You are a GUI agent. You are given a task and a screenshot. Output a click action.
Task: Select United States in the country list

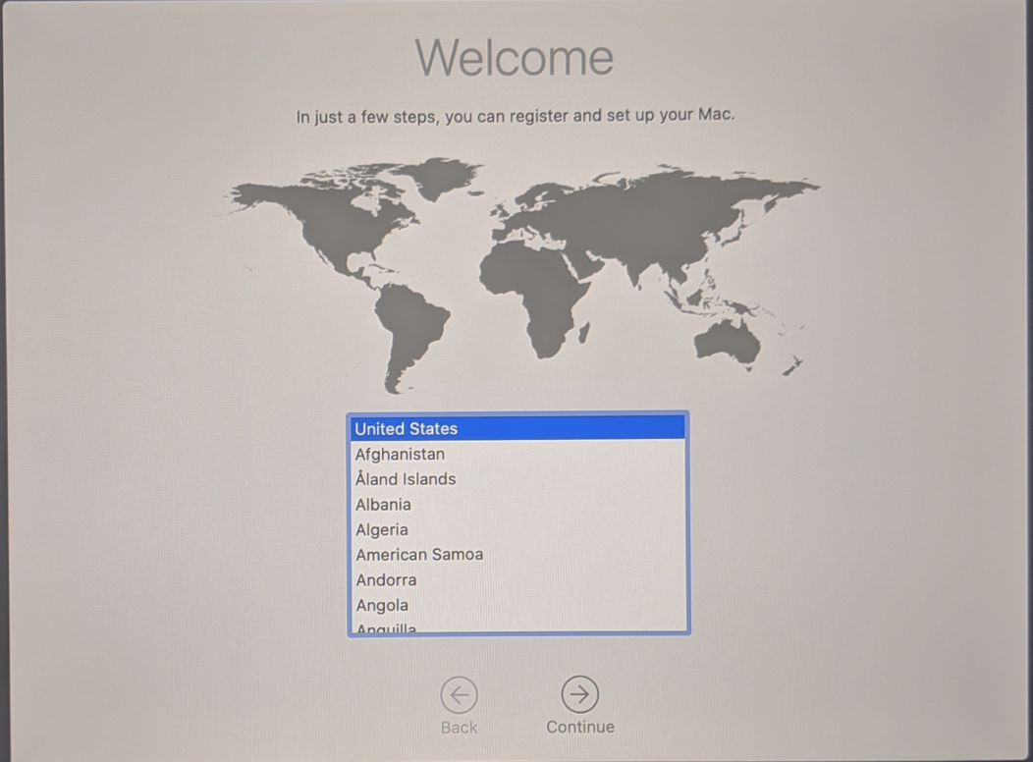[517, 429]
